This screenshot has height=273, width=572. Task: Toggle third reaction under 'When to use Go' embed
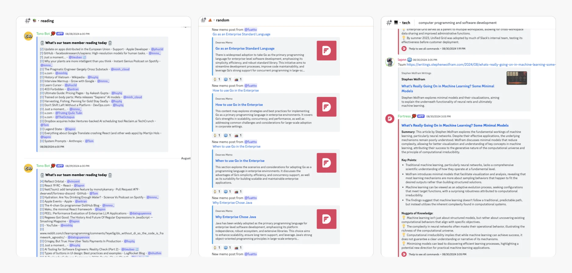(238, 192)
